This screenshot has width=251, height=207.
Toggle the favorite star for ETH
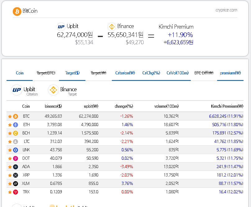pos(10,125)
